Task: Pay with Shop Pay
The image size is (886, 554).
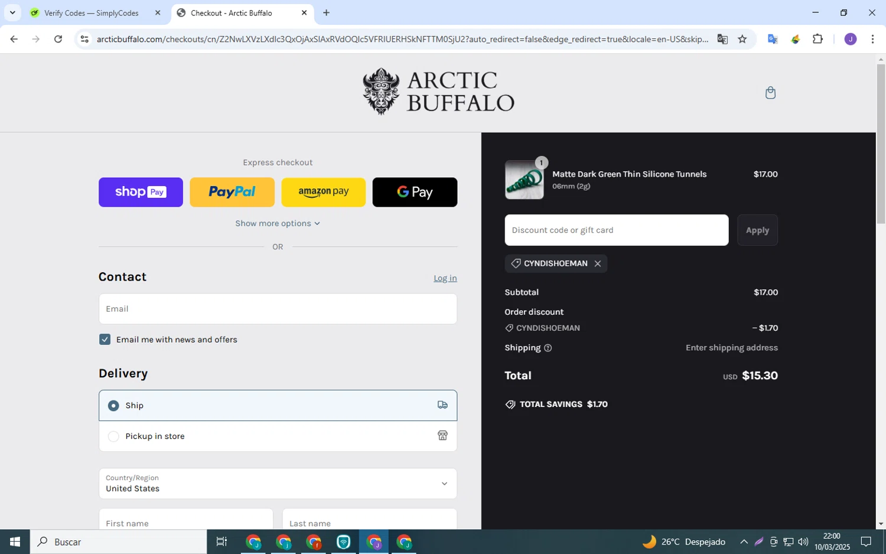Action: pyautogui.click(x=141, y=192)
